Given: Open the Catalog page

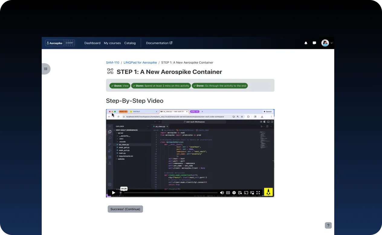Looking at the screenshot, I should click(x=130, y=43).
